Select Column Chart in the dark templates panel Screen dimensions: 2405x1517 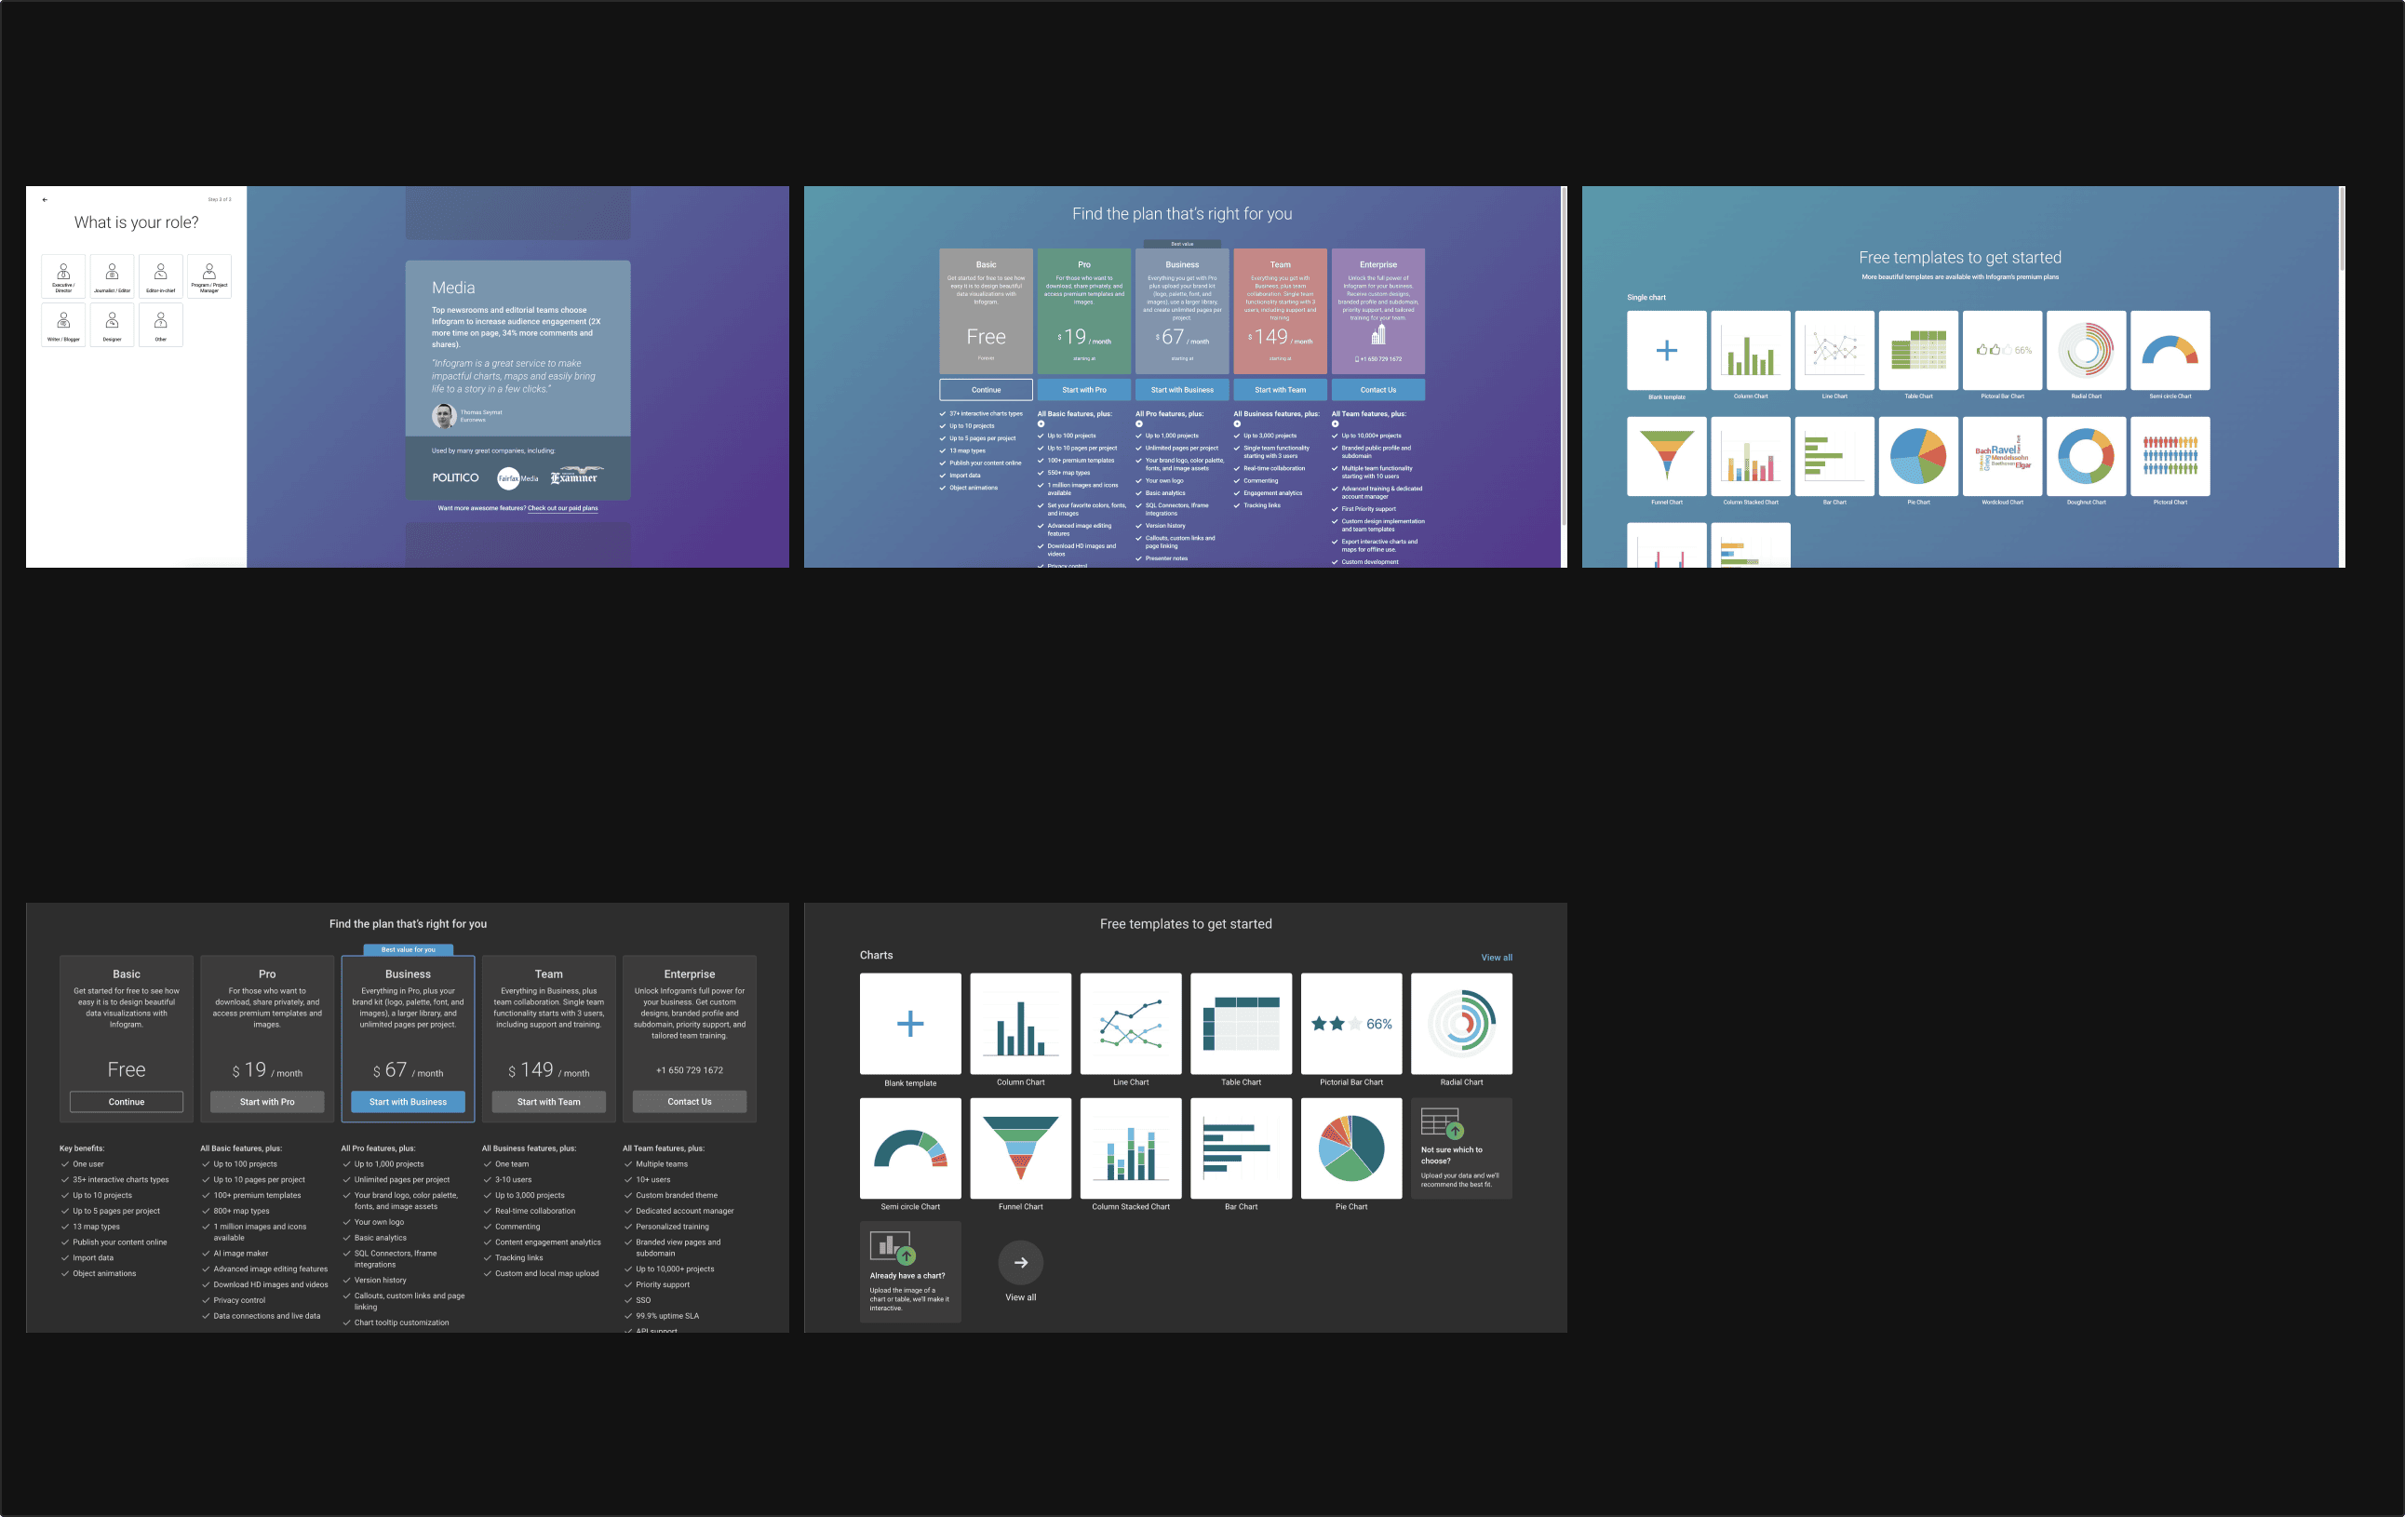coord(1021,1024)
